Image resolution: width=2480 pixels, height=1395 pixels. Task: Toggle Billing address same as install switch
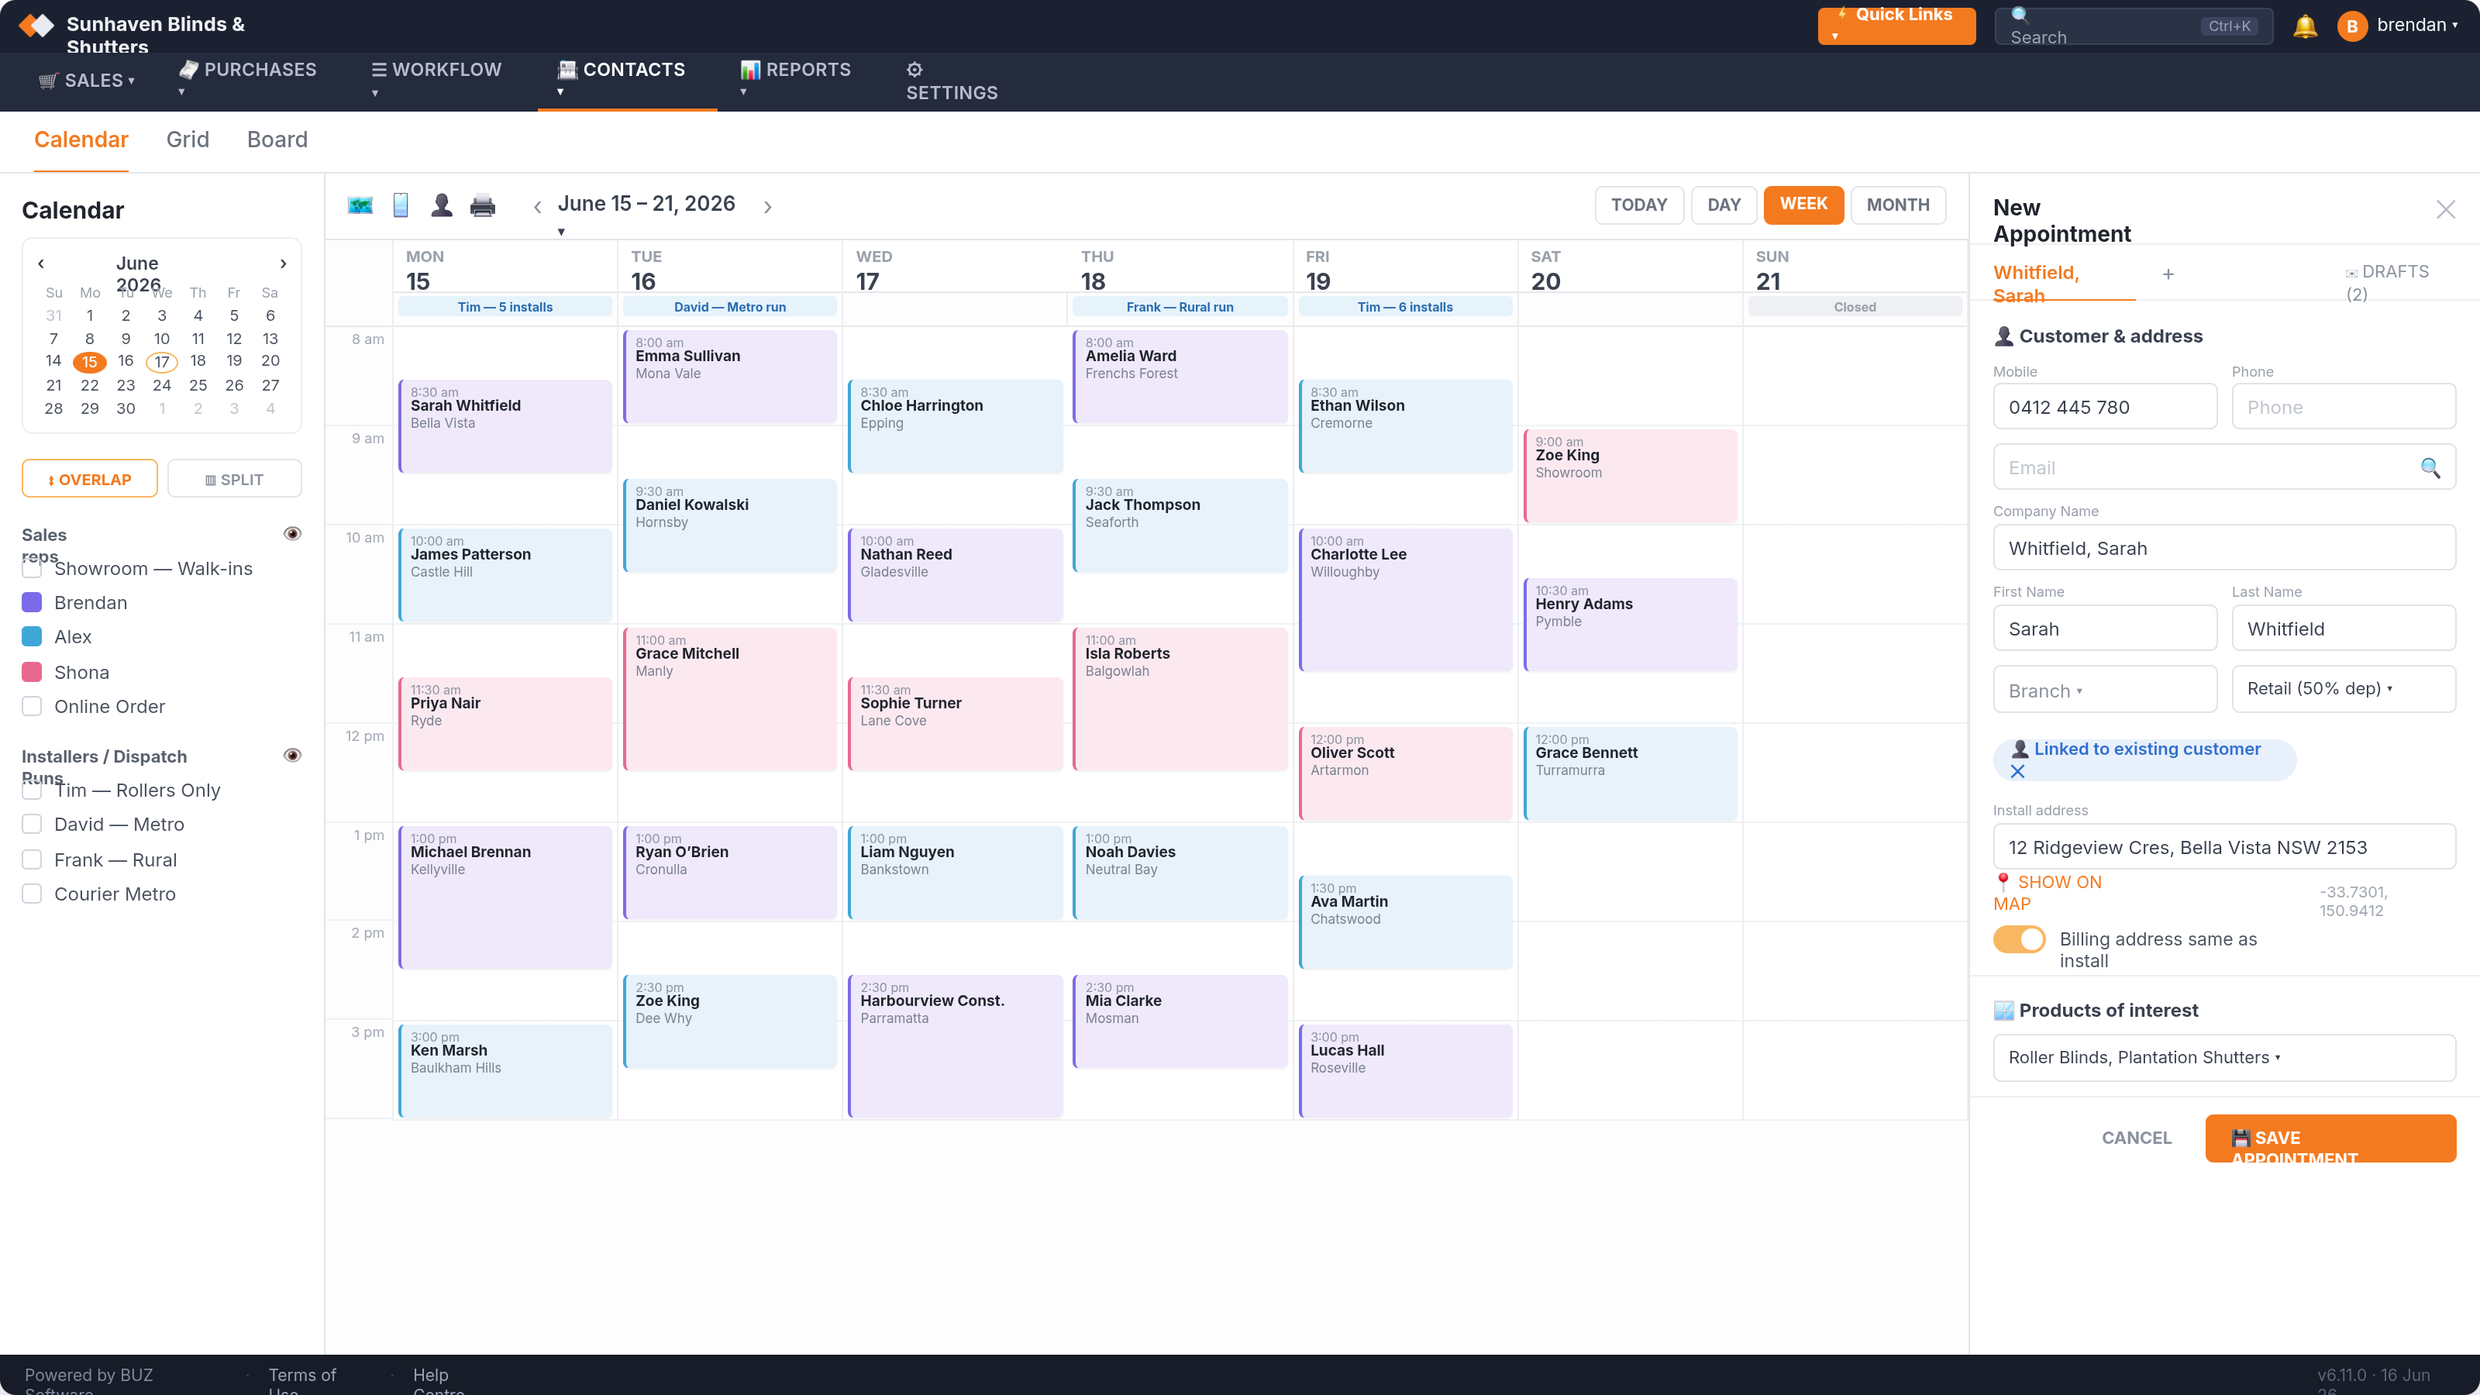tap(2019, 939)
